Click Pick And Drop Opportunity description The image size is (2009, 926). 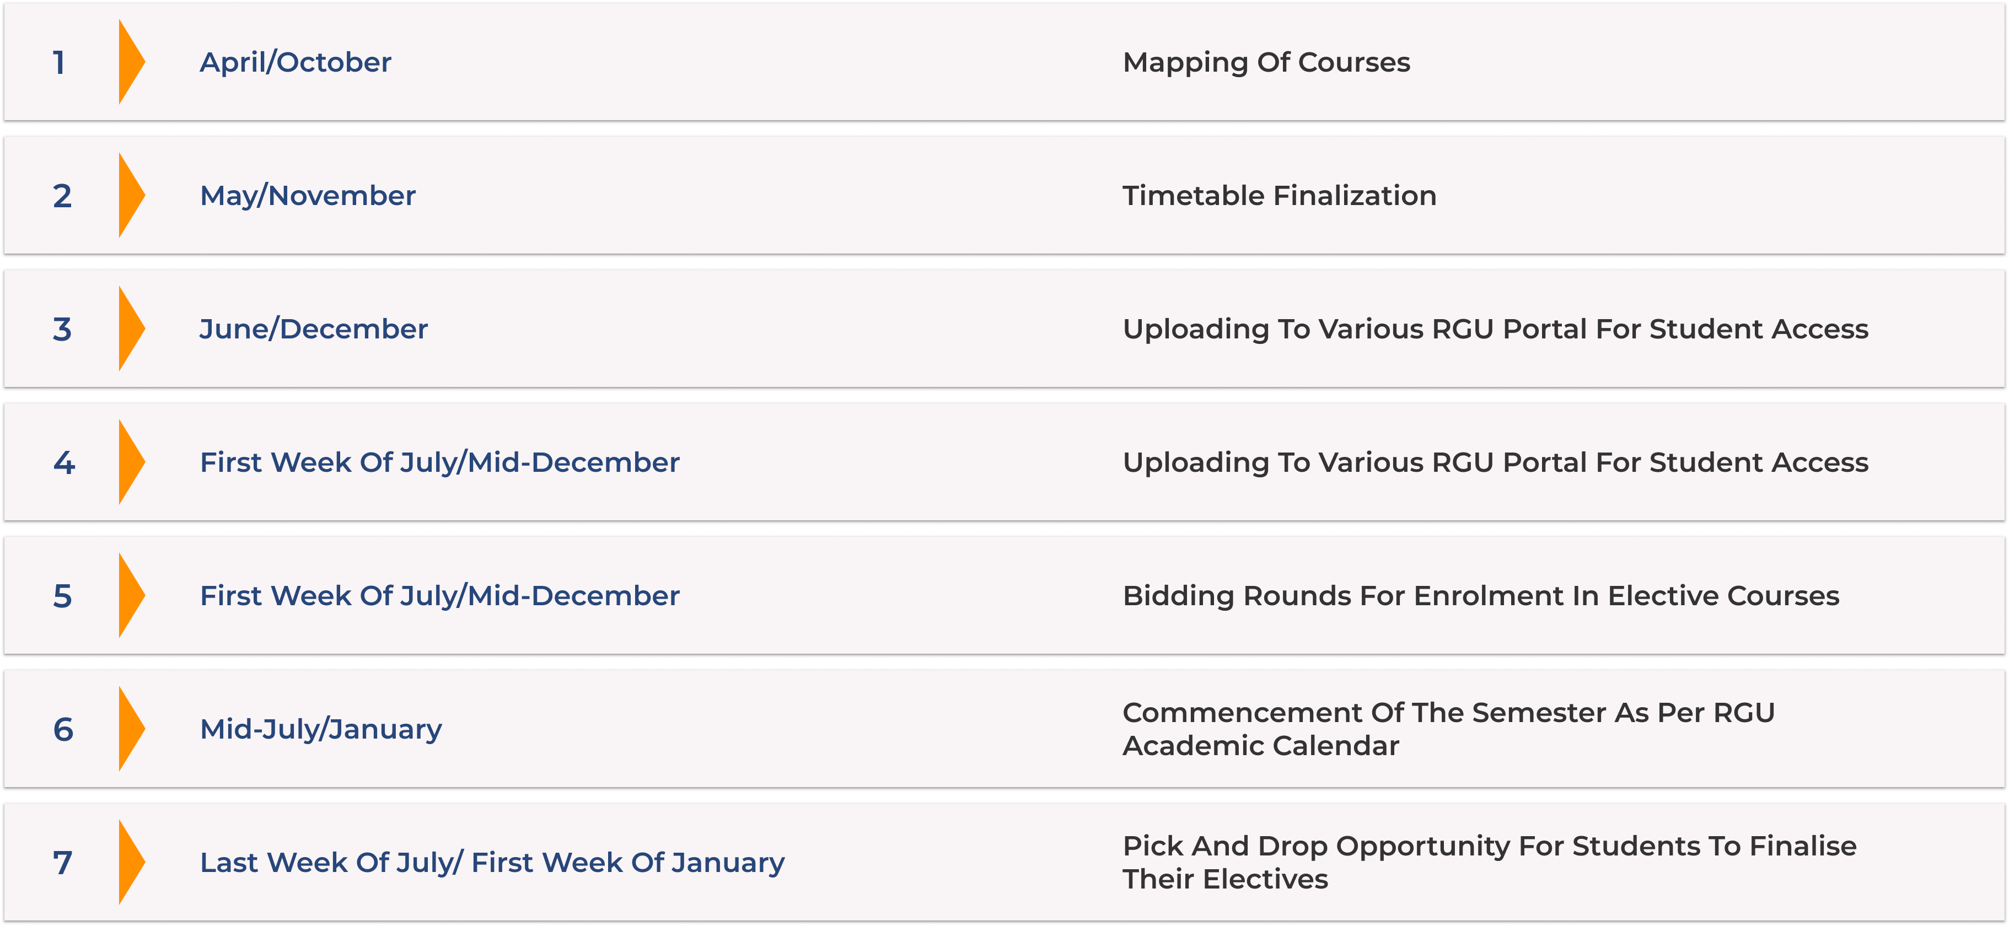point(1489,862)
